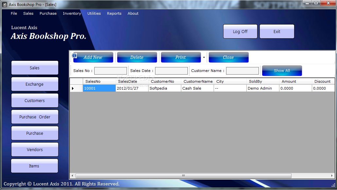Open Exchange from the sidebar
Viewport: 337px width, 190px height.
pyautogui.click(x=35, y=84)
